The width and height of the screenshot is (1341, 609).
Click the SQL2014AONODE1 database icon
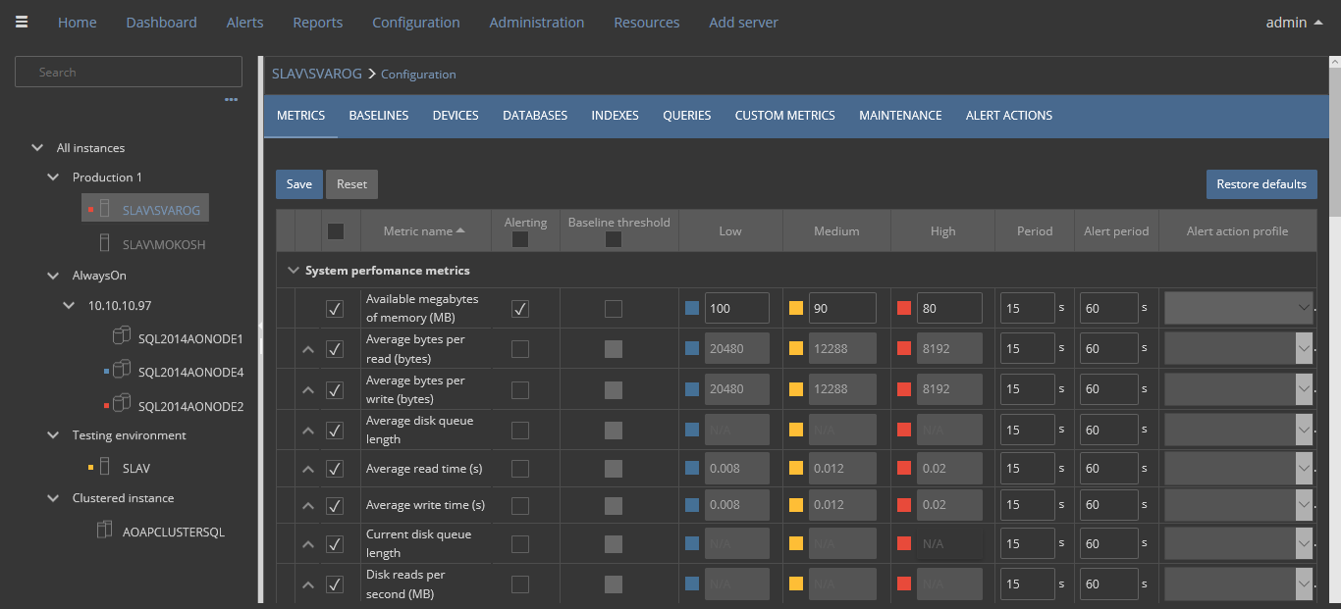[x=122, y=335]
